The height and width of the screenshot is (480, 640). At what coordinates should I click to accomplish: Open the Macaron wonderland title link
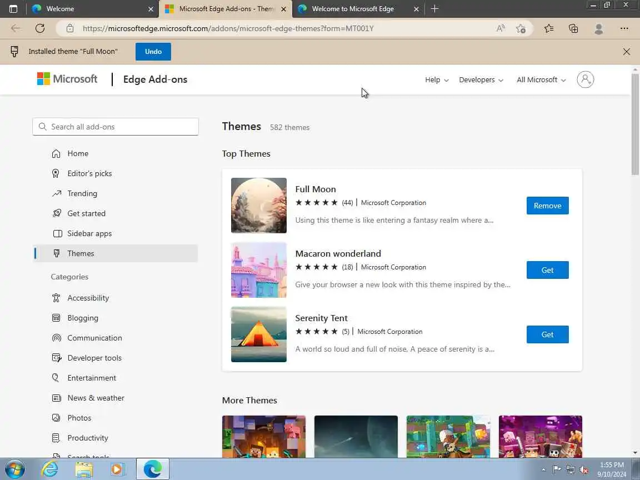[x=338, y=254]
